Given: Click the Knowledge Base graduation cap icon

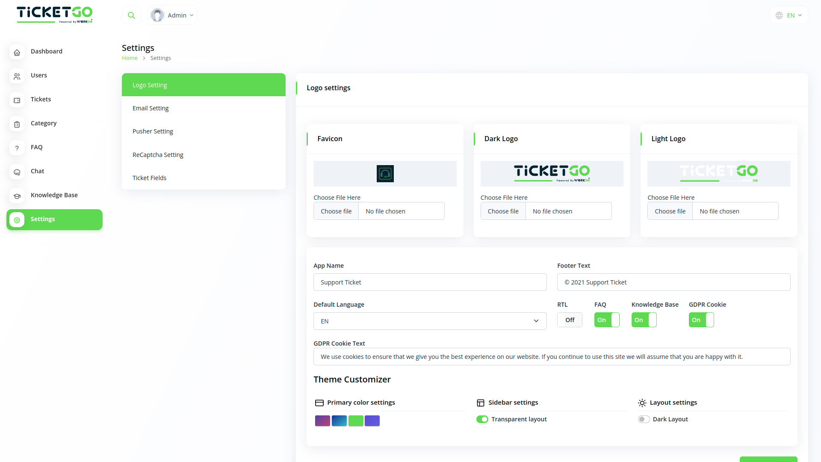Looking at the screenshot, I should click(x=17, y=196).
